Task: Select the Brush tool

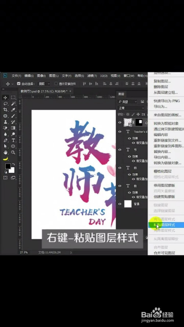Action: click(x=13, y=116)
